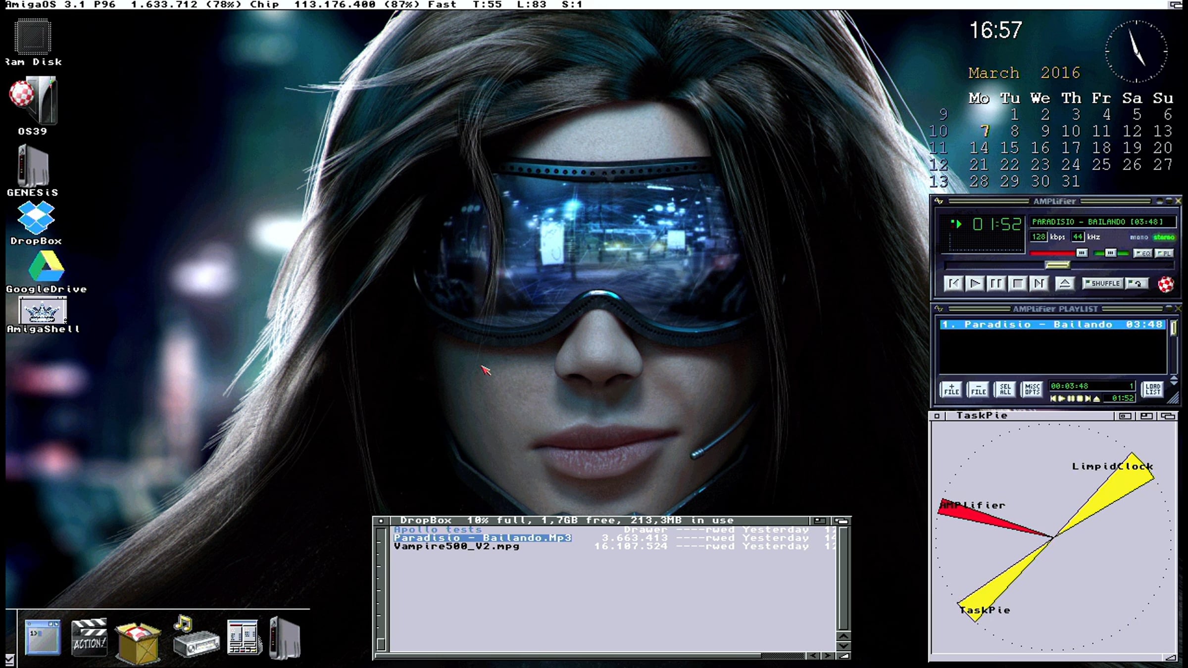The width and height of the screenshot is (1188, 668).
Task: Toggle the EQ button in AMPlifier
Action: click(x=1142, y=253)
